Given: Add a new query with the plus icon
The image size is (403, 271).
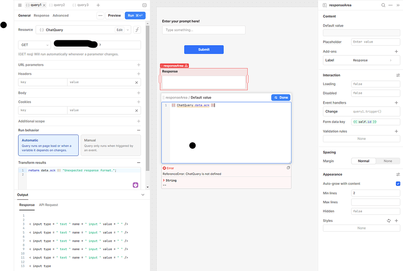Looking at the screenshot, I should [98, 6].
